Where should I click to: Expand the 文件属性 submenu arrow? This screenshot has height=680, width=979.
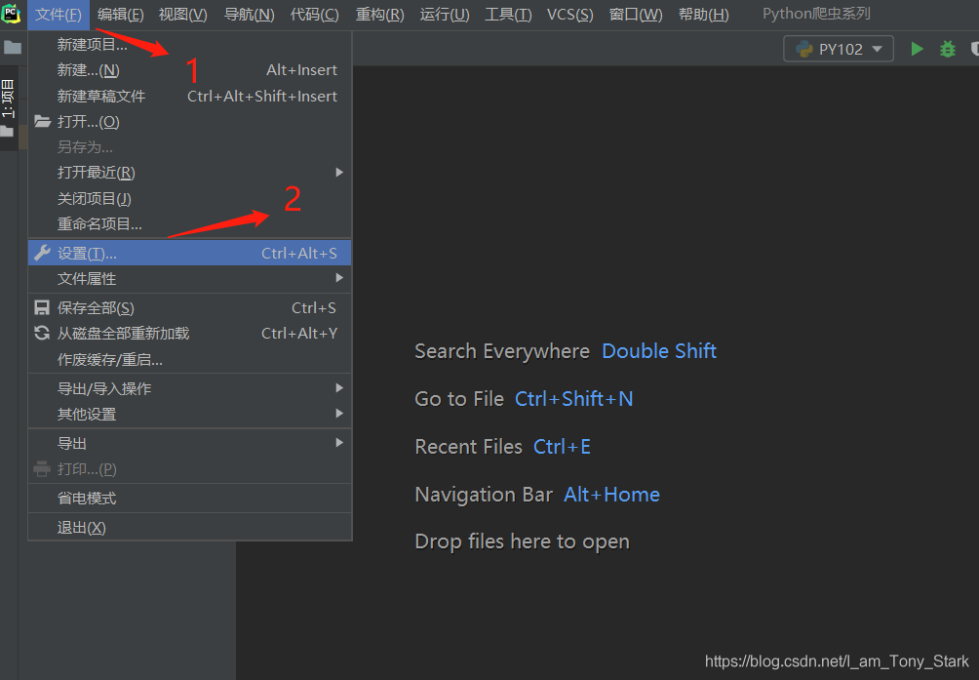point(339,278)
